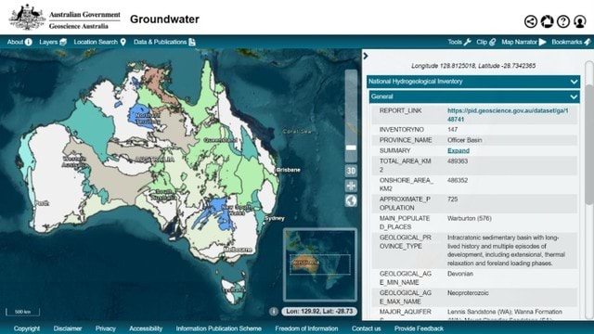Click the globe icon on map controls
The image size is (594, 334).
tap(351, 200)
